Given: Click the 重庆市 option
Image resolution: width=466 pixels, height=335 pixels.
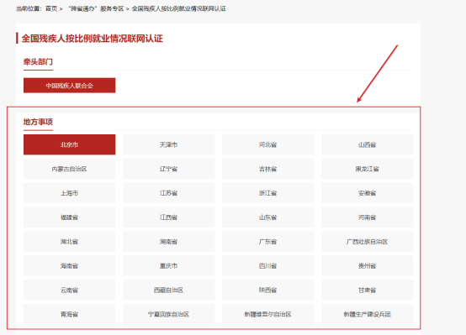Looking at the screenshot, I should tap(168, 266).
